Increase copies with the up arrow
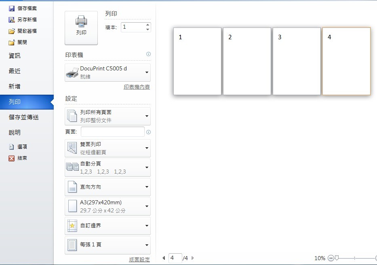Screen dimensions: 377x265 pos(147,25)
